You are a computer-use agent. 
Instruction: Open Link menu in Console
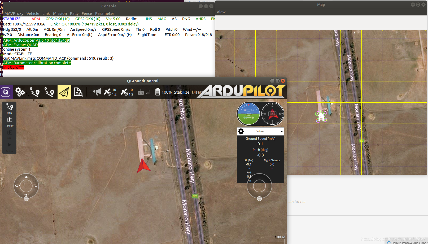[x=46, y=14]
